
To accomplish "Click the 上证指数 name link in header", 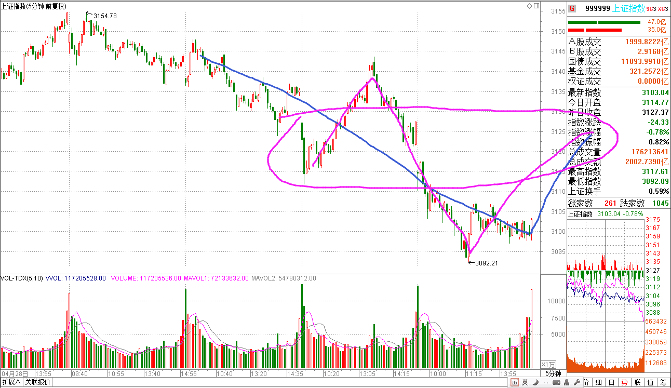I will tap(629, 8).
